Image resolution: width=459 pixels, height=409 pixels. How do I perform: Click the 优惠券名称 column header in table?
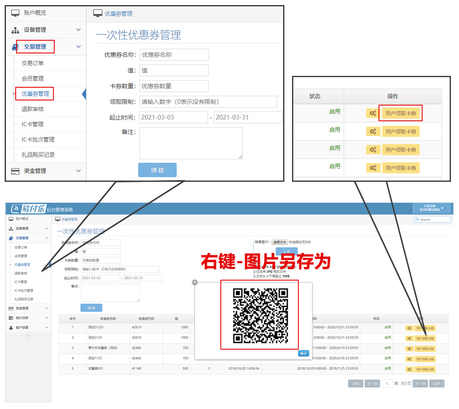pos(108,319)
